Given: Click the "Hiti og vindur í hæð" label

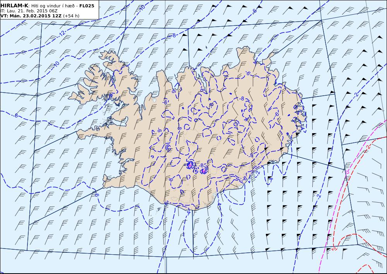Looking at the screenshot, I should pyautogui.click(x=53, y=6).
